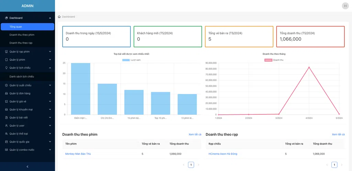Click the 5/2024 point on line chart

(x=339, y=114)
